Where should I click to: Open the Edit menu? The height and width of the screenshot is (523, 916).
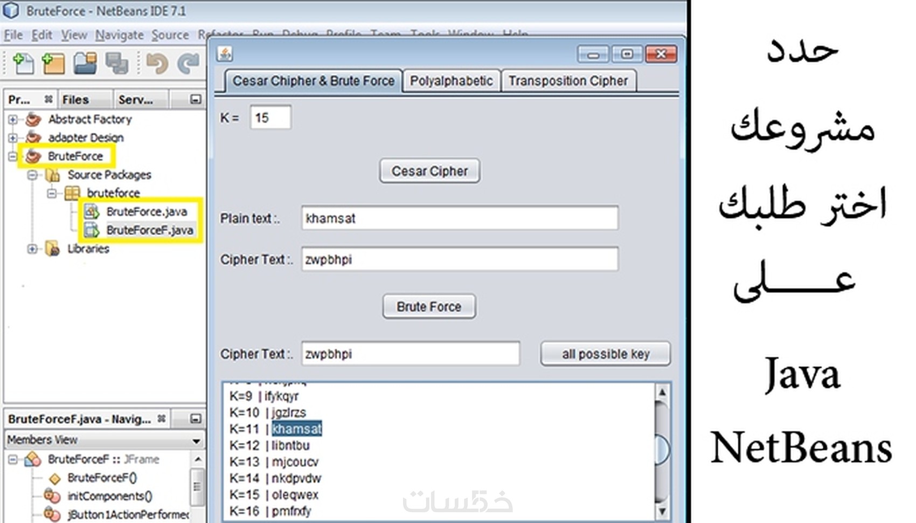[x=41, y=35]
